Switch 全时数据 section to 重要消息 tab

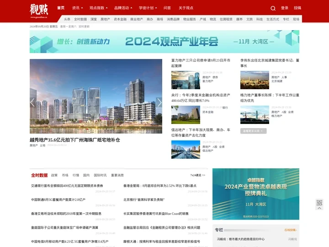[117, 175]
